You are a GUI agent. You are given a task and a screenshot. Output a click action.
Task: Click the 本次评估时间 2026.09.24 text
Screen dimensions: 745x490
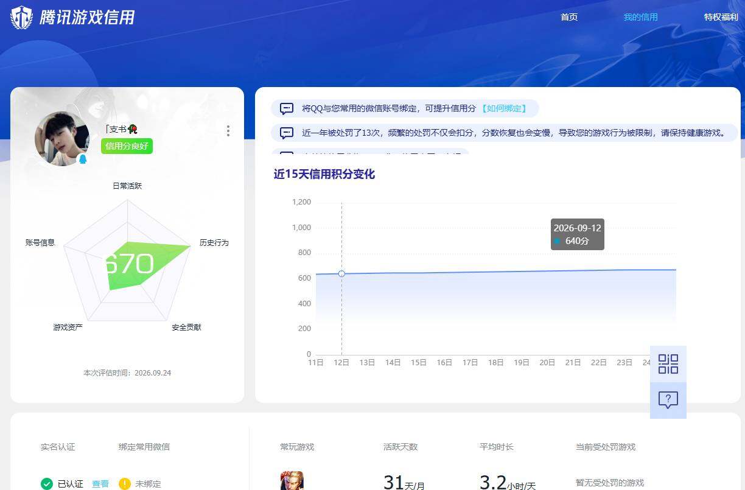point(127,373)
